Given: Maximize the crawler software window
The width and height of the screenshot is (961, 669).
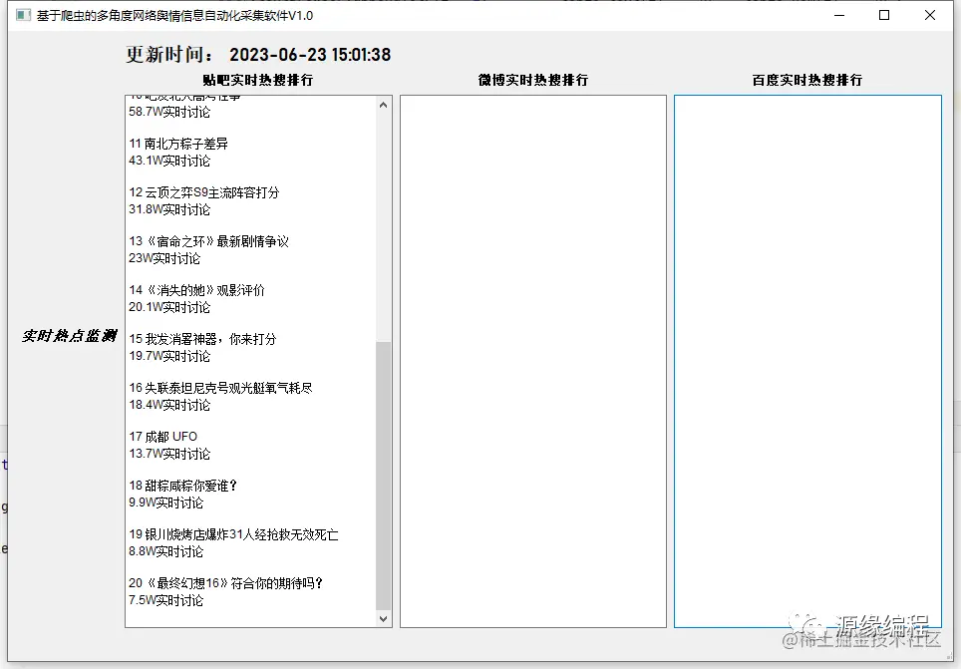Looking at the screenshot, I should point(884,15).
